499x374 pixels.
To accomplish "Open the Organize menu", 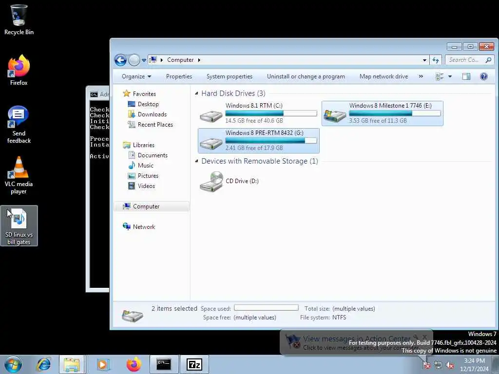I will [136, 76].
